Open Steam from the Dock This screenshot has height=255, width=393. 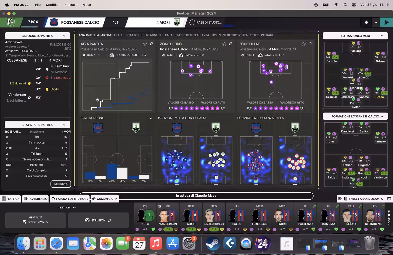click(x=212, y=244)
